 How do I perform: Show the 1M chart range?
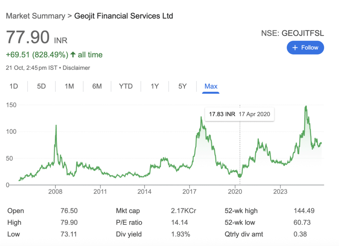coord(69,86)
